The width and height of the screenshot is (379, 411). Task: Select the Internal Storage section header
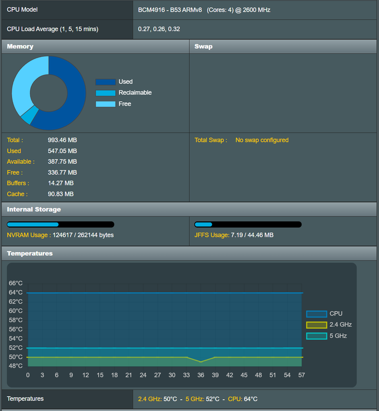click(189, 210)
